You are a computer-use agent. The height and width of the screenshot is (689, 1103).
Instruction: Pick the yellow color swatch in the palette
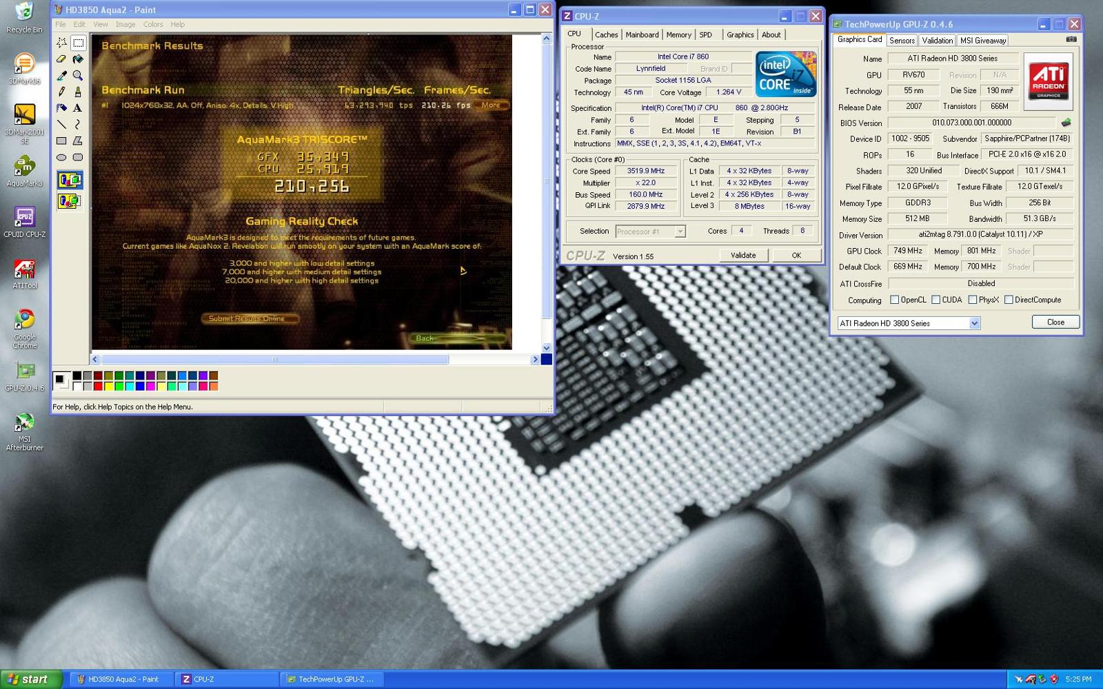coord(108,386)
